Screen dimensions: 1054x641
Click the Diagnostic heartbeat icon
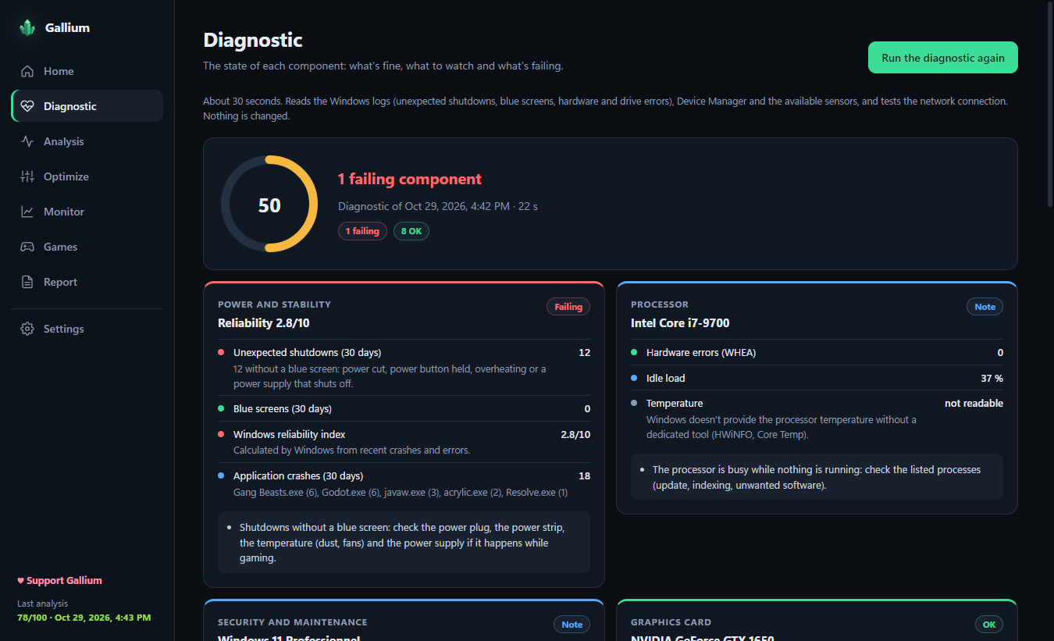click(x=27, y=106)
